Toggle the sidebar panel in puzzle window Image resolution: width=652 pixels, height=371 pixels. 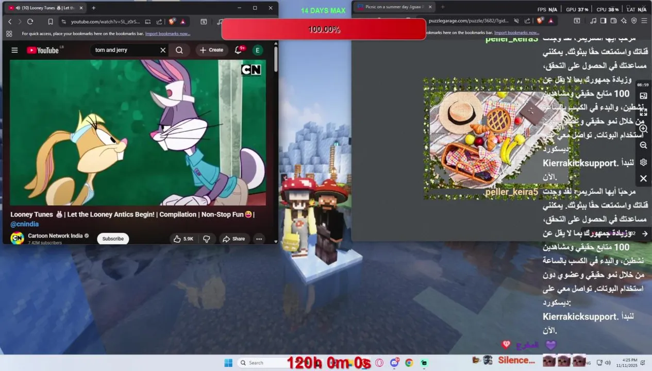pyautogui.click(x=604, y=21)
